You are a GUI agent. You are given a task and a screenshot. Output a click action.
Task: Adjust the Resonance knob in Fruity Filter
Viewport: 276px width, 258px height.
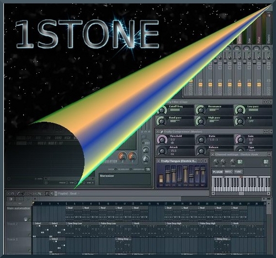[201, 110]
